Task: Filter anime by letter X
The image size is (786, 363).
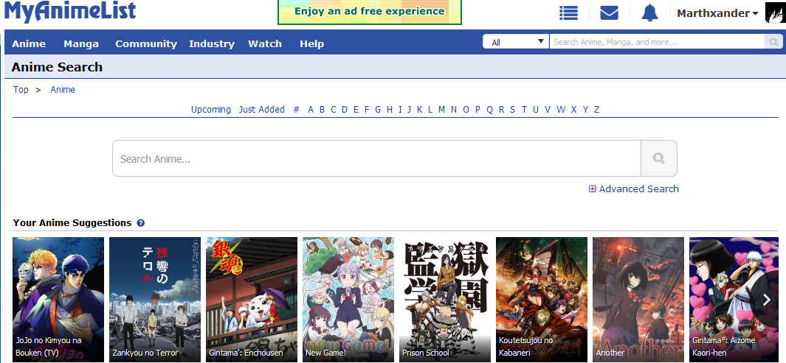Action: point(574,110)
